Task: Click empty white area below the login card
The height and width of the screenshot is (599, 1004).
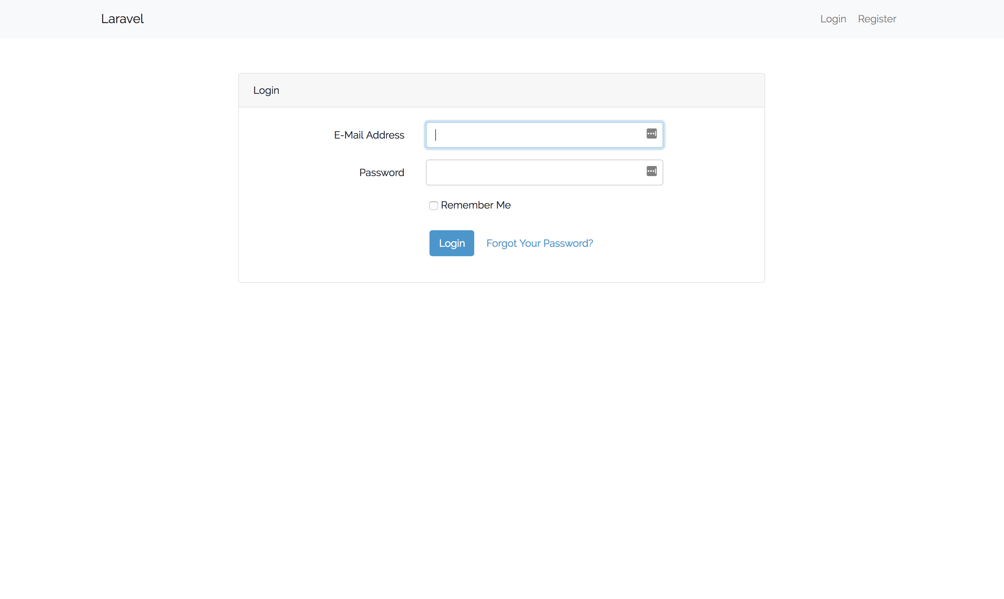Action: 501,404
